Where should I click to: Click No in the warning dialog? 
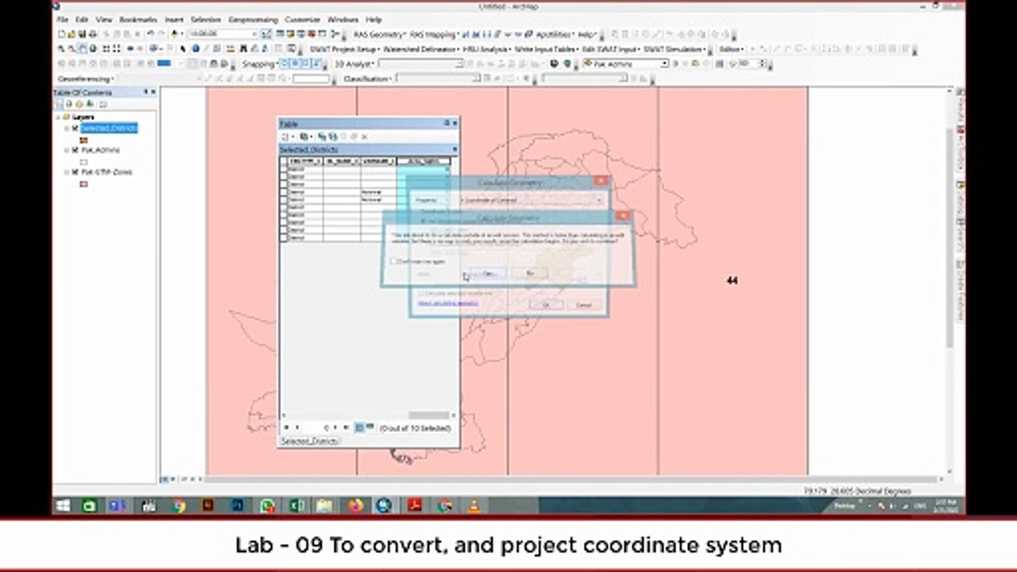pos(530,274)
